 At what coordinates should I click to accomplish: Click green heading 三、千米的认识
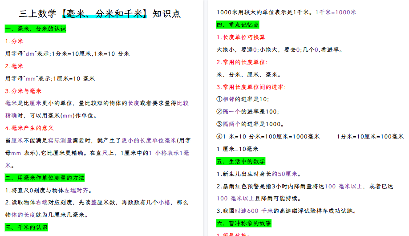26,228
